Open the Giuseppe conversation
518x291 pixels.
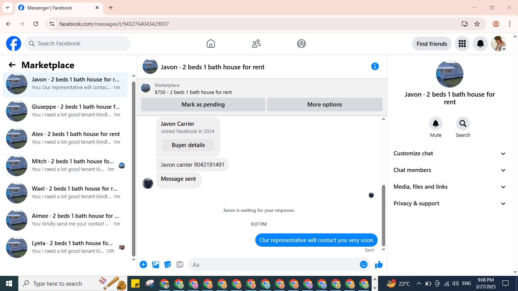point(65,111)
